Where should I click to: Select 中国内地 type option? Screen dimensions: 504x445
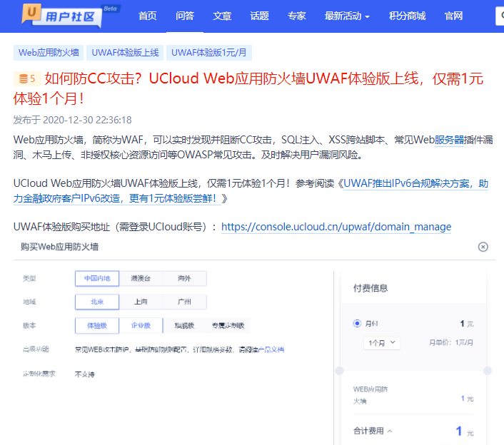(x=97, y=278)
